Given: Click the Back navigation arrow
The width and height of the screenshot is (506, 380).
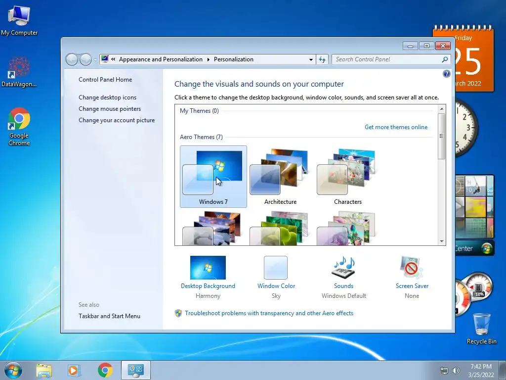Looking at the screenshot, I should pyautogui.click(x=71, y=59).
